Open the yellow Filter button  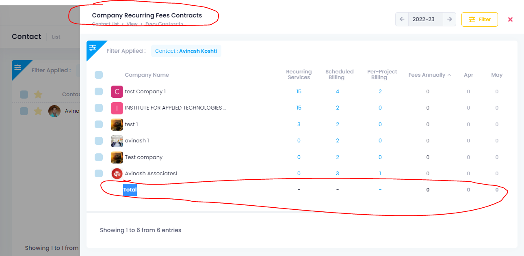click(x=479, y=19)
